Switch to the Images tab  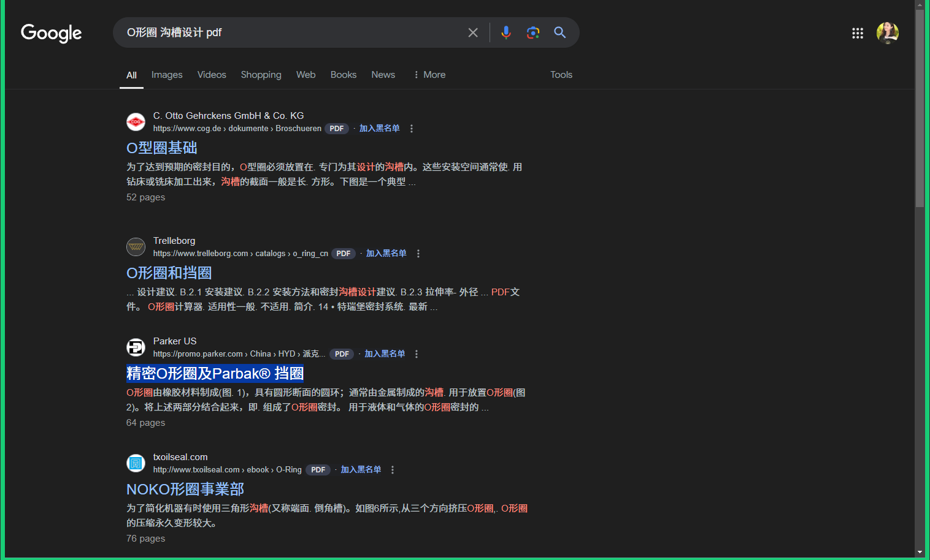pyautogui.click(x=167, y=75)
